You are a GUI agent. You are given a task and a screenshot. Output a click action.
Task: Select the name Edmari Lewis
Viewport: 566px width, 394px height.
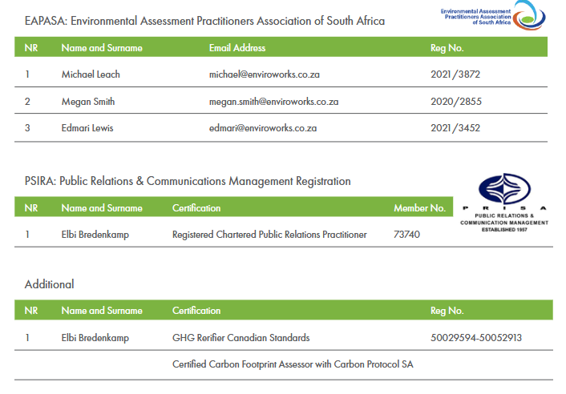(89, 128)
